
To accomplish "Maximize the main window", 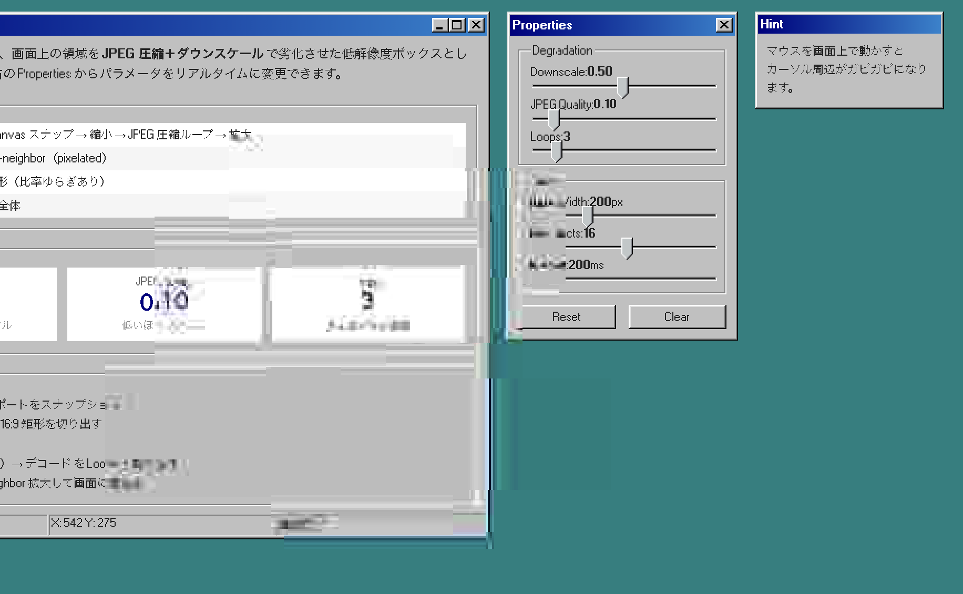I will tap(457, 25).
